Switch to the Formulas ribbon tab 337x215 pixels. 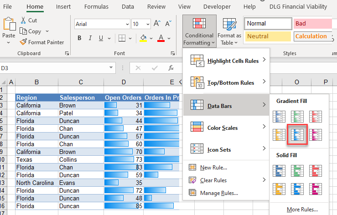tap(96, 7)
